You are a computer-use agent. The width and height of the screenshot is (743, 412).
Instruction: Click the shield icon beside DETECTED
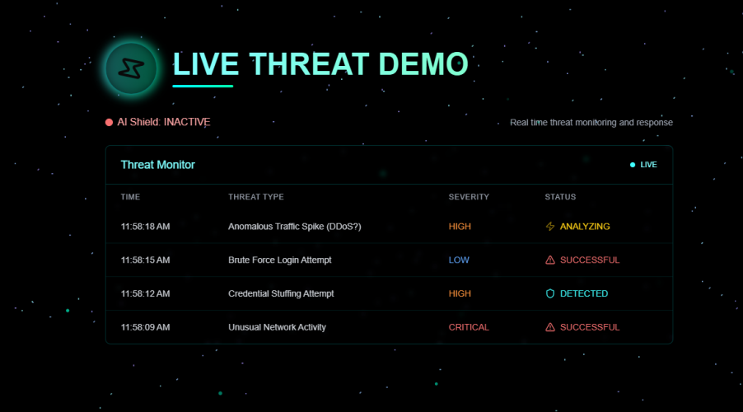pos(550,293)
